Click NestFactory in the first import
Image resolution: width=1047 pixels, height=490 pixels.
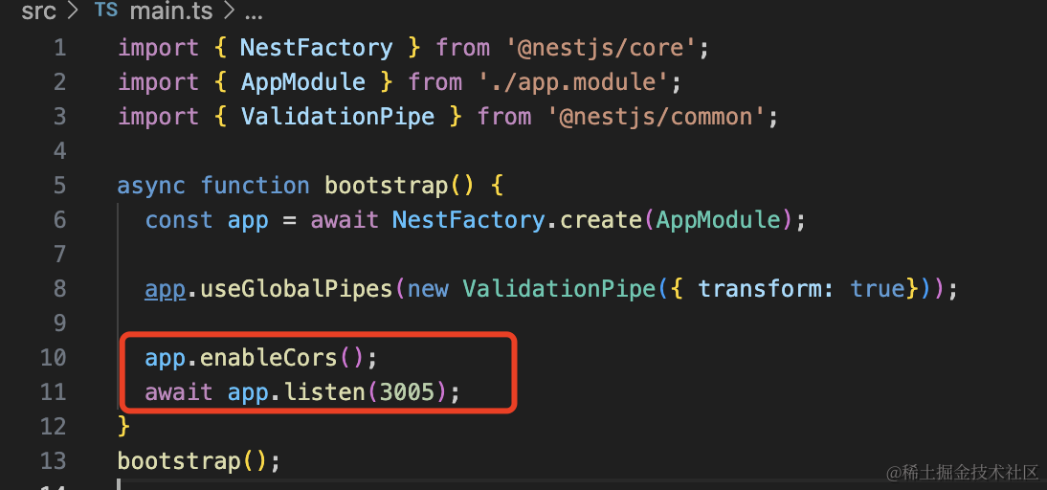click(x=316, y=48)
